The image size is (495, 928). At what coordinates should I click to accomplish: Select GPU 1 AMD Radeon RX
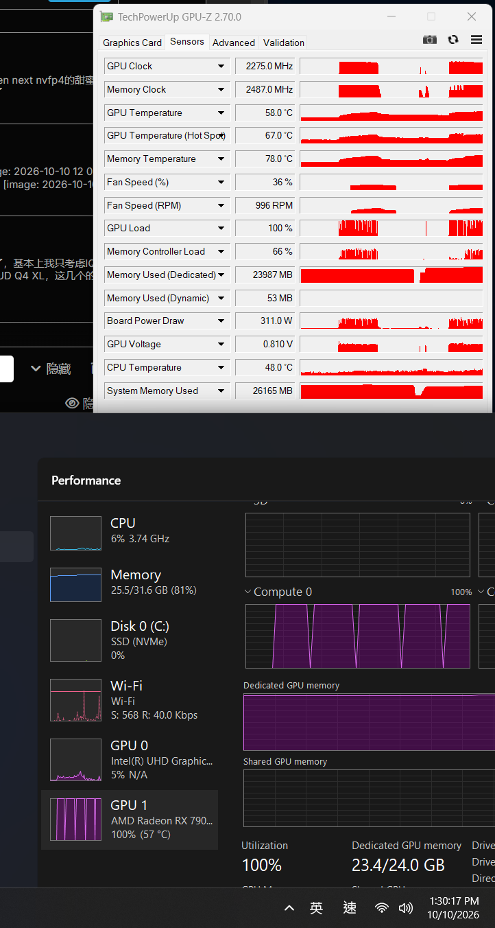coord(130,820)
